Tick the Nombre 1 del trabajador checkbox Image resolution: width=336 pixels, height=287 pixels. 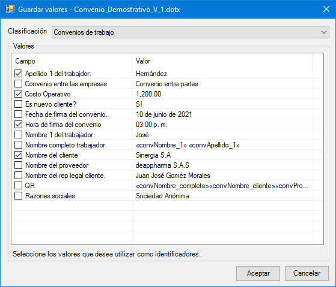coord(18,135)
